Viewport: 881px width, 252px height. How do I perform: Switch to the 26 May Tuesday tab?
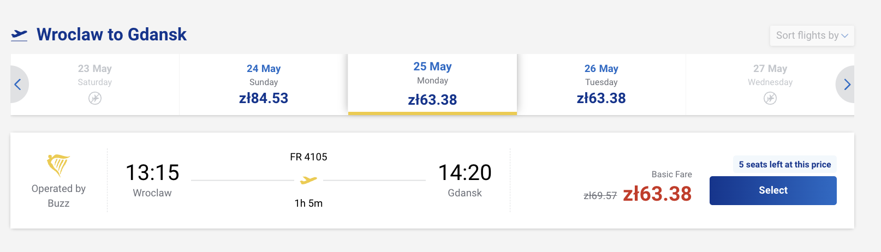601,85
